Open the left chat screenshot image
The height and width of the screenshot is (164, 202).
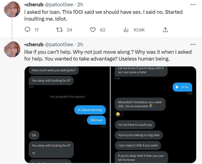point(67,115)
